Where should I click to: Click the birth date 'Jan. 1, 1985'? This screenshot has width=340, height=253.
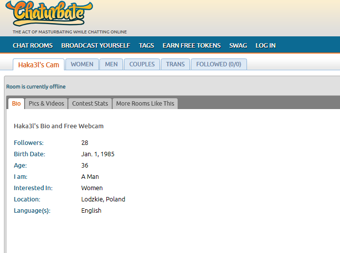(98, 154)
